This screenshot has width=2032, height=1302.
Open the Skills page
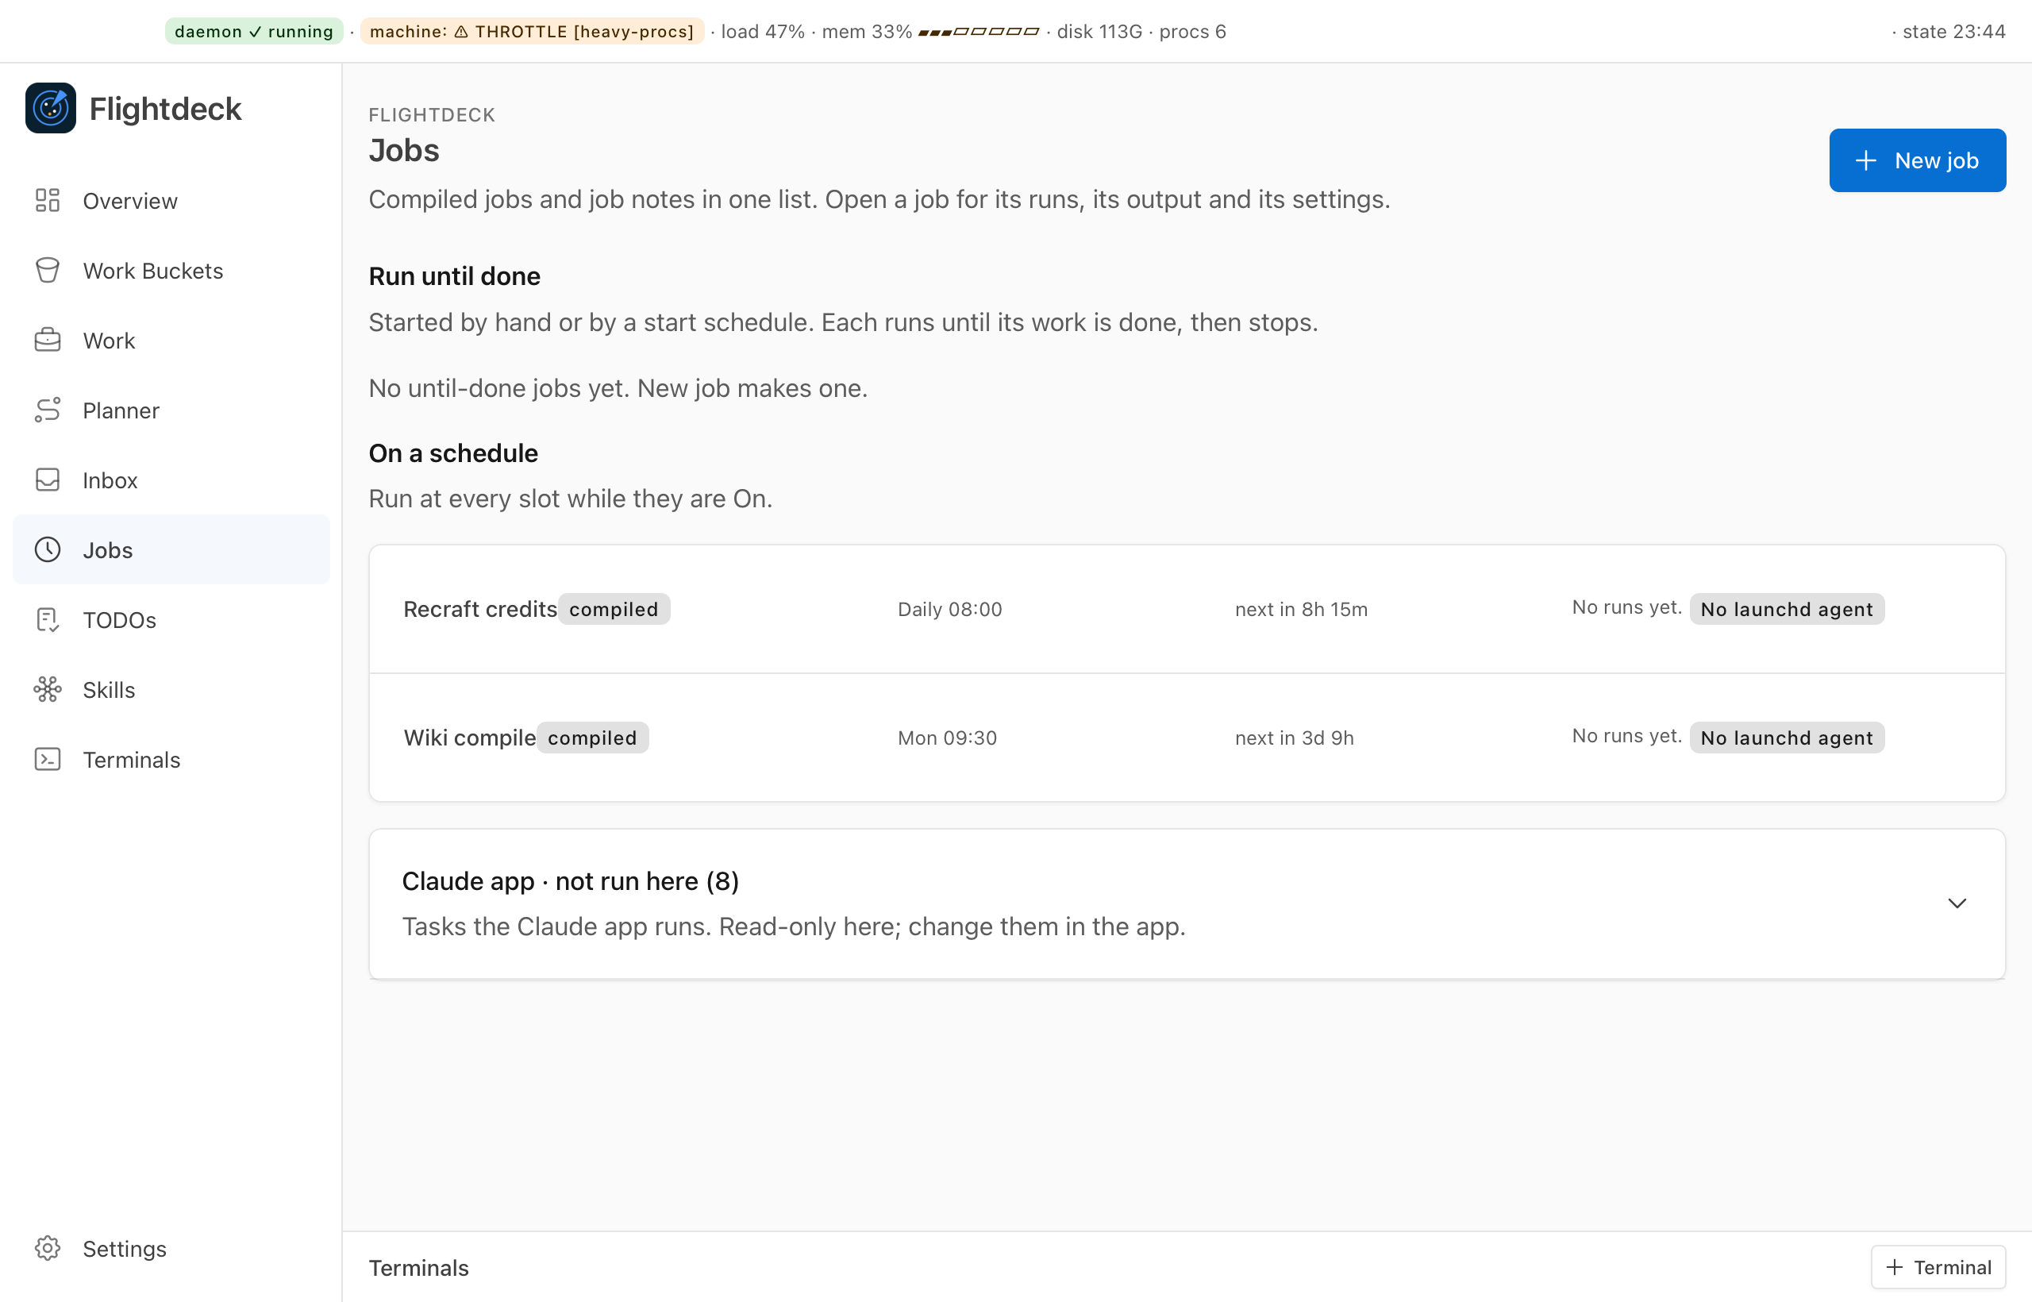pyautogui.click(x=171, y=690)
